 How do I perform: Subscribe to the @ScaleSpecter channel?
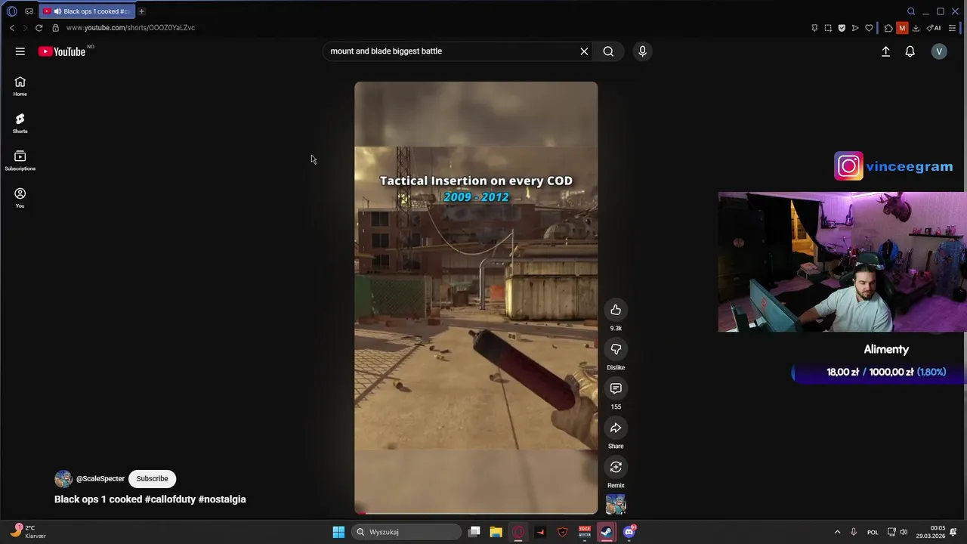[x=152, y=479]
